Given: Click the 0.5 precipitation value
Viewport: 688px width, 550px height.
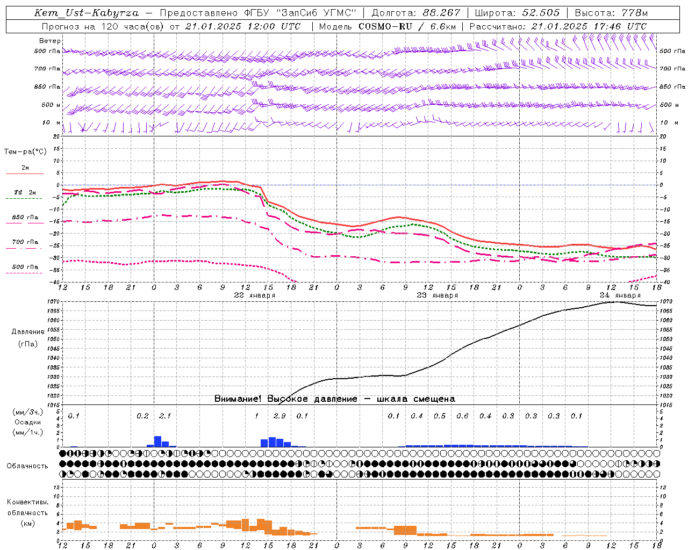Looking at the screenshot, I should (440, 416).
